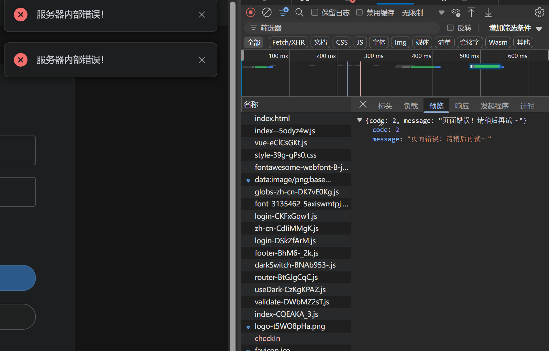
Task: Select the 全部 type filter
Action: point(254,42)
